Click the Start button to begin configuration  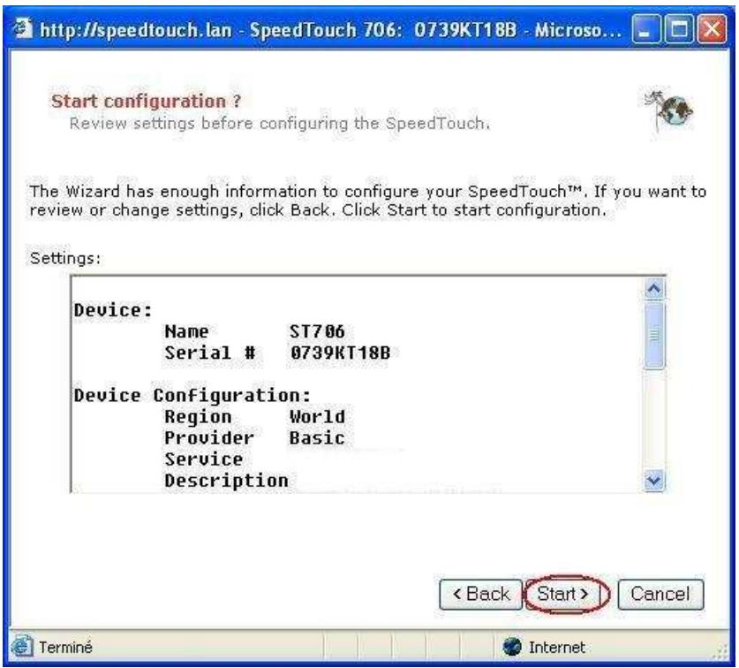tap(562, 594)
